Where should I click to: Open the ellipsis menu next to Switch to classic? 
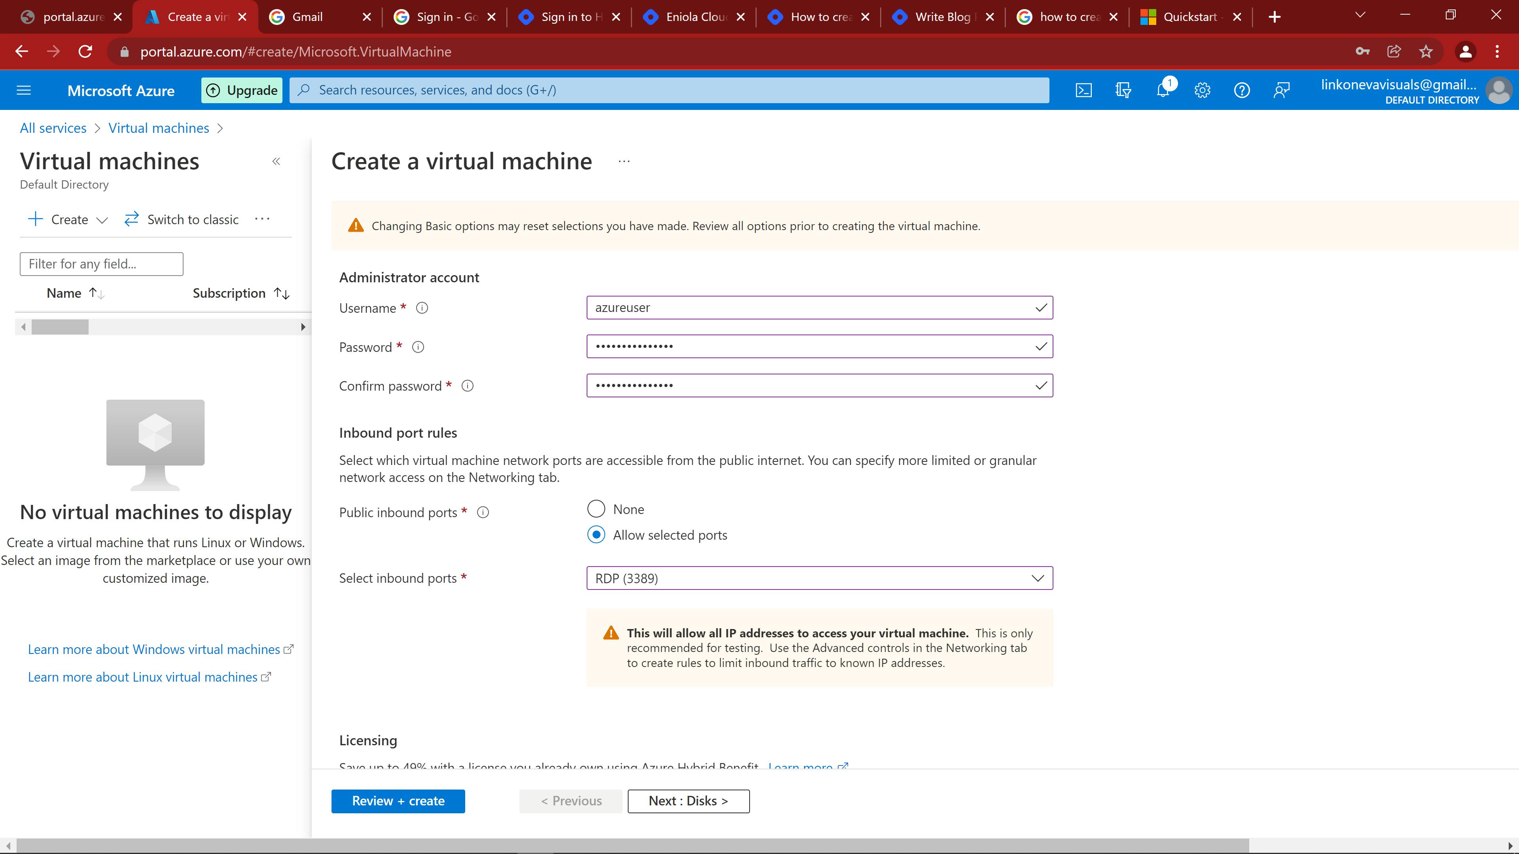262,219
